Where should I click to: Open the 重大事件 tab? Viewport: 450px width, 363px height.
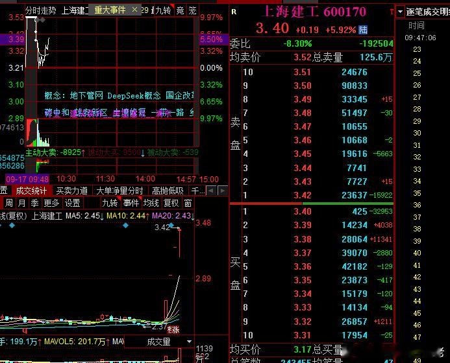(110, 10)
